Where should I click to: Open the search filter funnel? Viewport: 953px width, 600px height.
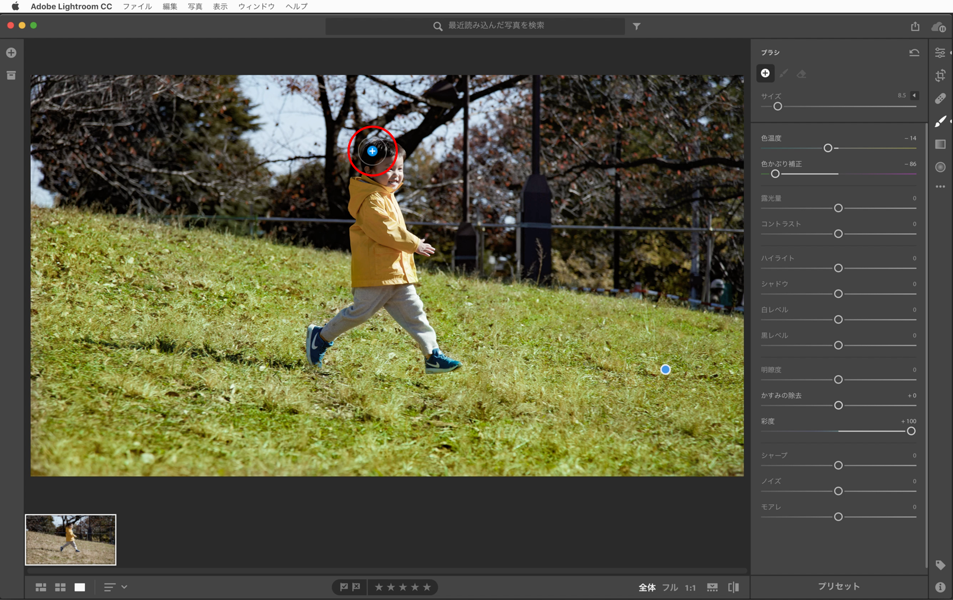coord(637,26)
